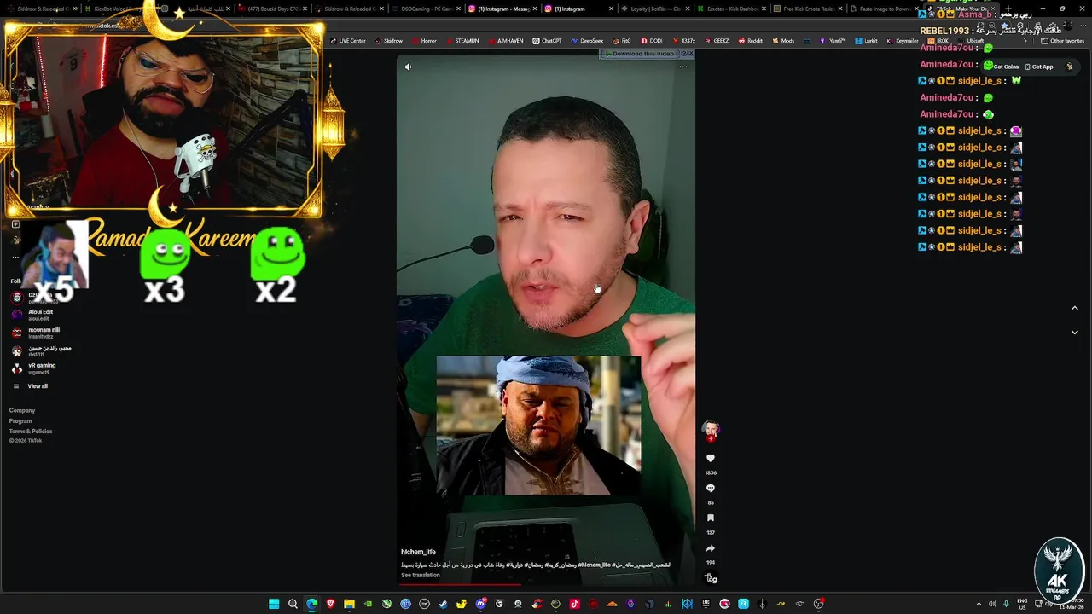Open Windows taskbar search
The height and width of the screenshot is (614, 1092).
(x=293, y=604)
